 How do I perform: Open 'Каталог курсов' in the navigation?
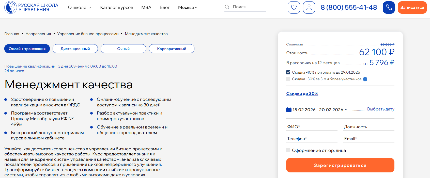coord(117,8)
